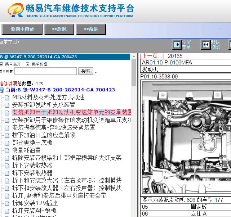
Task: Click the engine compartment diagram image
Action: (187, 137)
